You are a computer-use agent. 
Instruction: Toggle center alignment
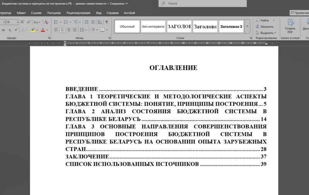coord(62,30)
